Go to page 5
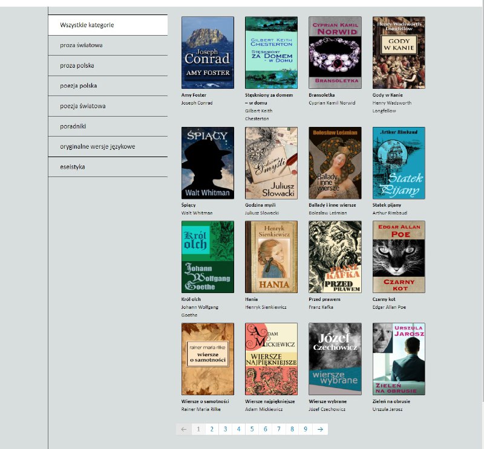Screen dimensions: 484x449 (252, 429)
